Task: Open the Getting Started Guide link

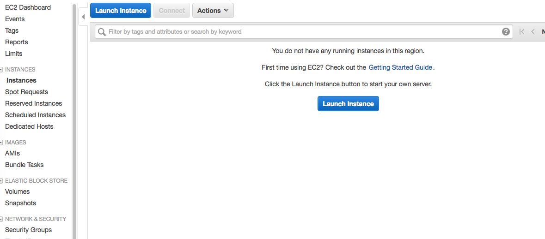Action: pos(400,67)
